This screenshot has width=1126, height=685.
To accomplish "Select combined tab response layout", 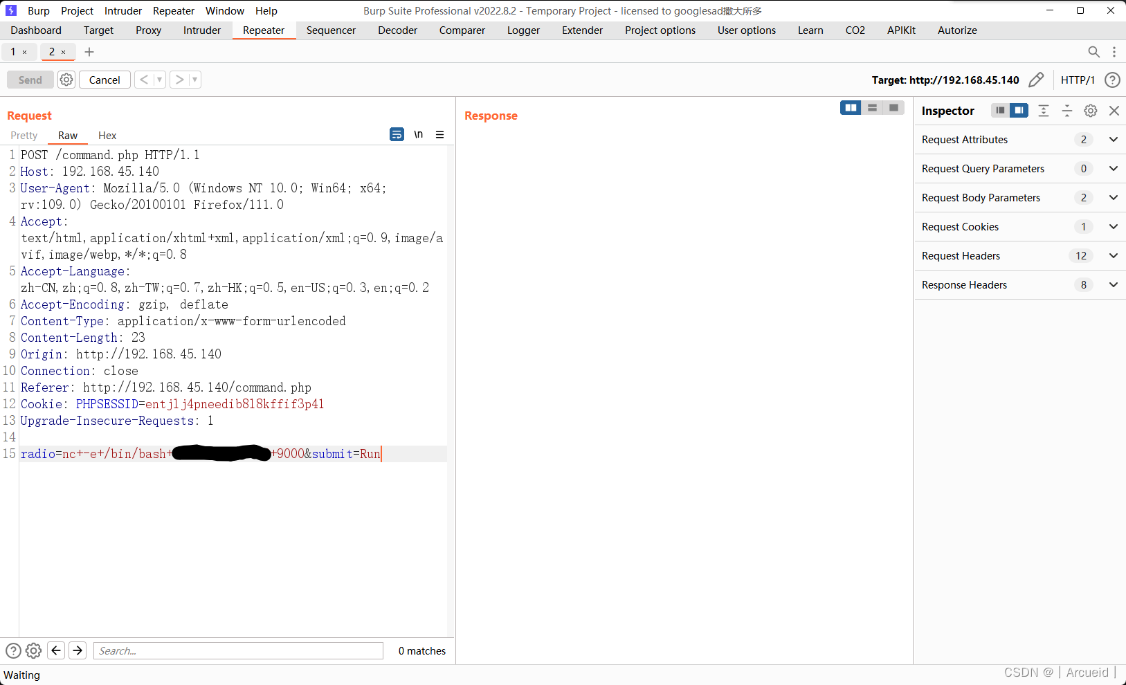I will (x=893, y=107).
